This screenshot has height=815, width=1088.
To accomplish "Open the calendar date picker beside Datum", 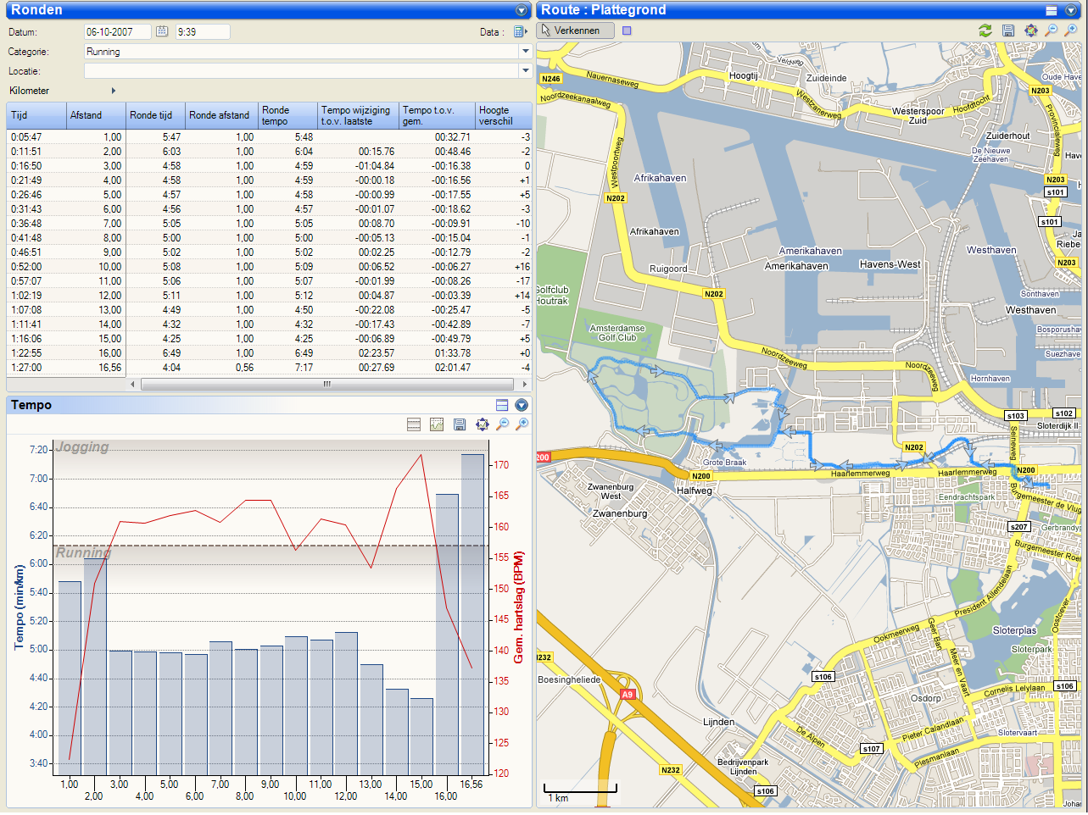I will click(162, 31).
